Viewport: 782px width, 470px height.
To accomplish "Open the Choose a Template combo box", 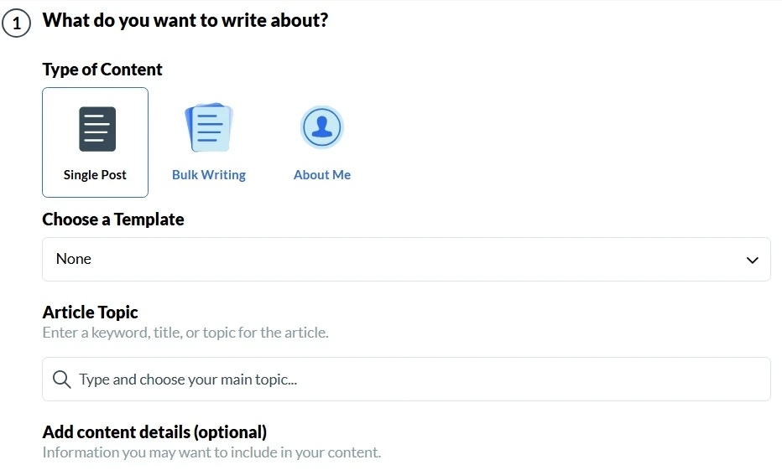I will tap(406, 260).
